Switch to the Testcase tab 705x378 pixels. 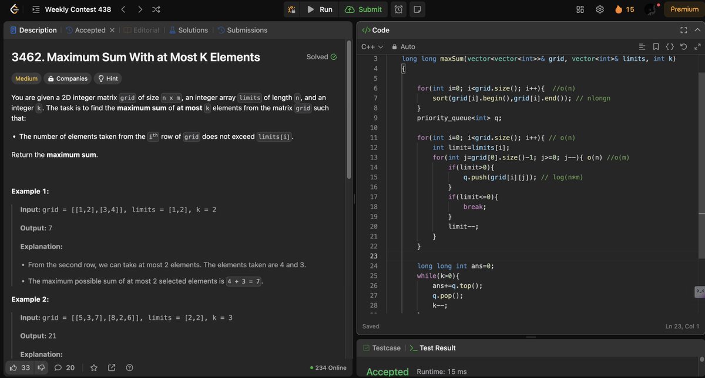tap(381, 348)
